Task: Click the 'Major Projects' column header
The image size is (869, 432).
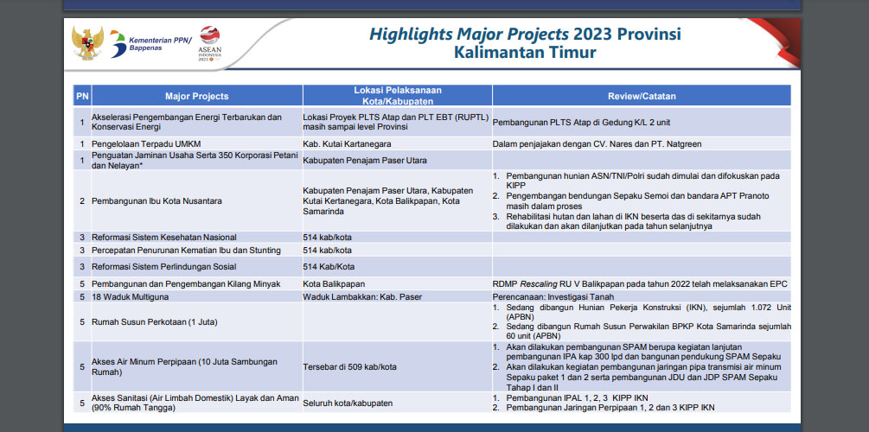Action: [197, 96]
